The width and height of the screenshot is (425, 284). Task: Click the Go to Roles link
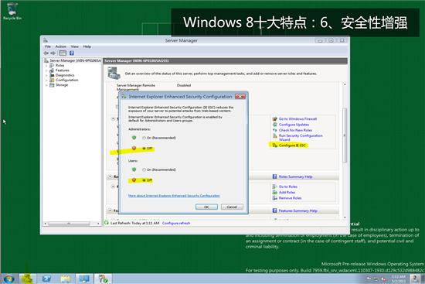[288, 186]
